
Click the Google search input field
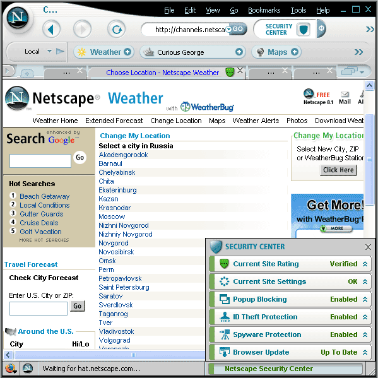(40, 160)
